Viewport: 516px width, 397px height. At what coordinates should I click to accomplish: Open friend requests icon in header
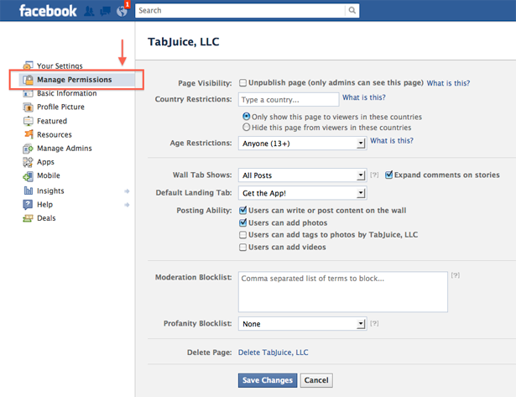click(89, 11)
